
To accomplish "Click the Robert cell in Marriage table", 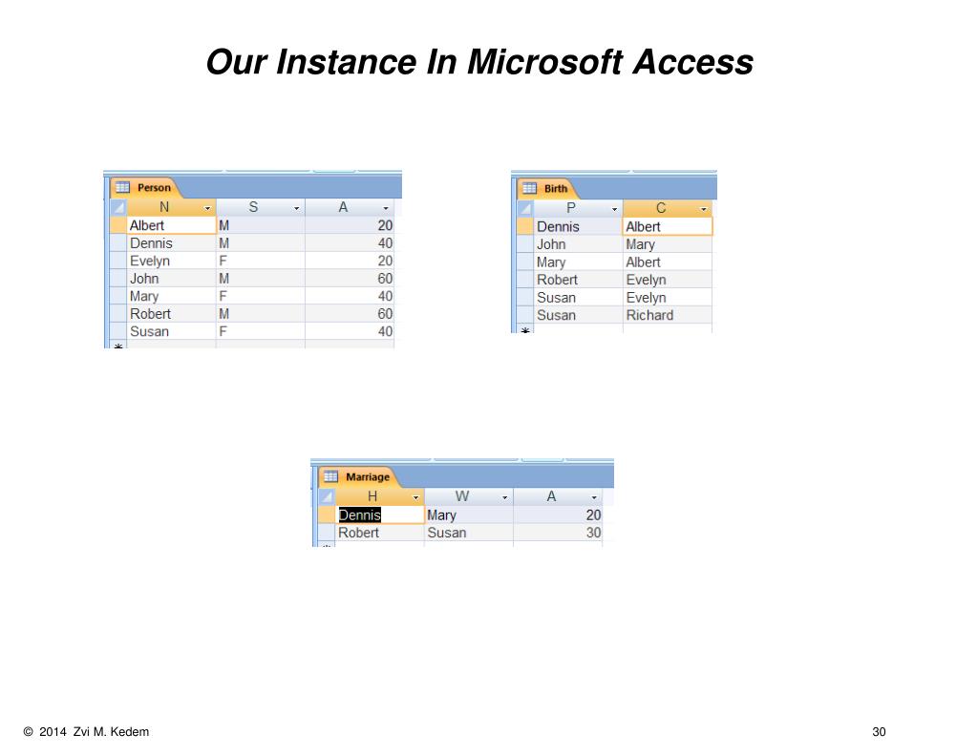I will (380, 533).
